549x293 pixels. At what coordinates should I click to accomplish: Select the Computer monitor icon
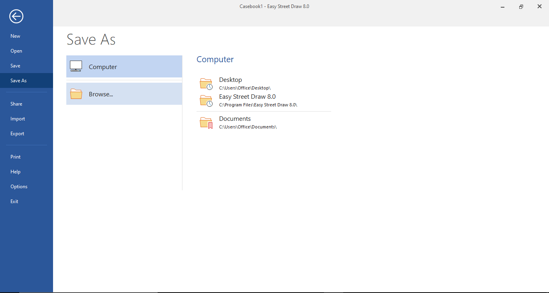click(x=76, y=66)
